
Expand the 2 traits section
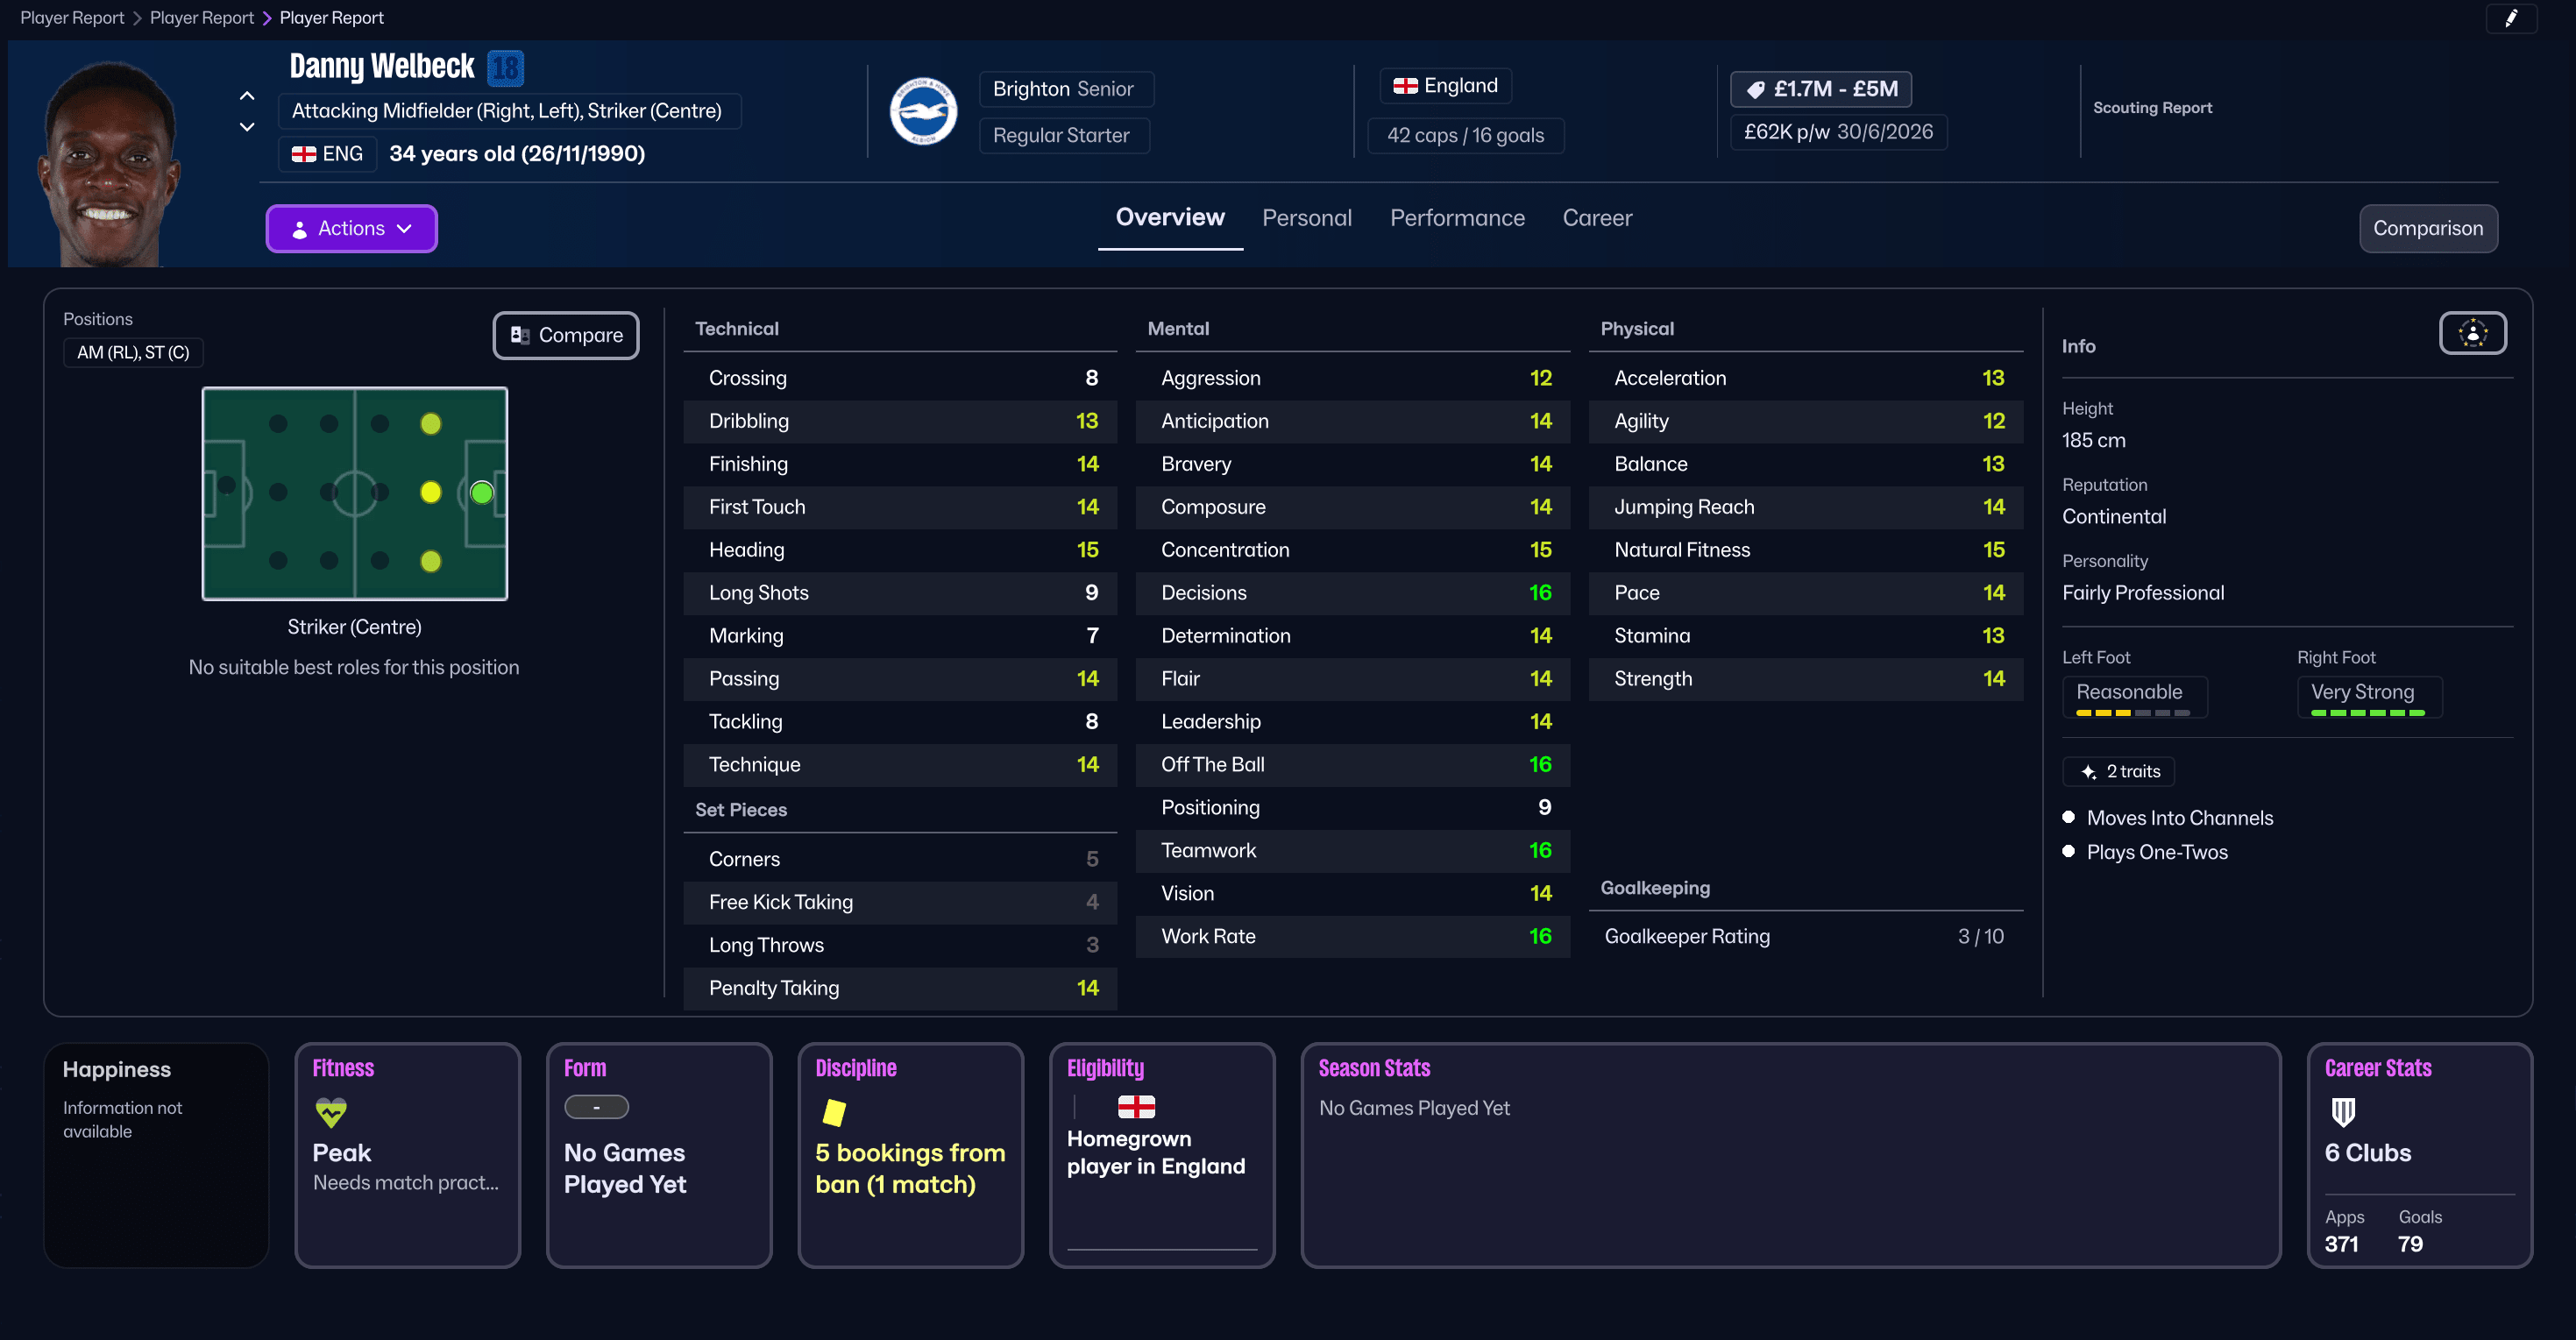coord(2118,771)
